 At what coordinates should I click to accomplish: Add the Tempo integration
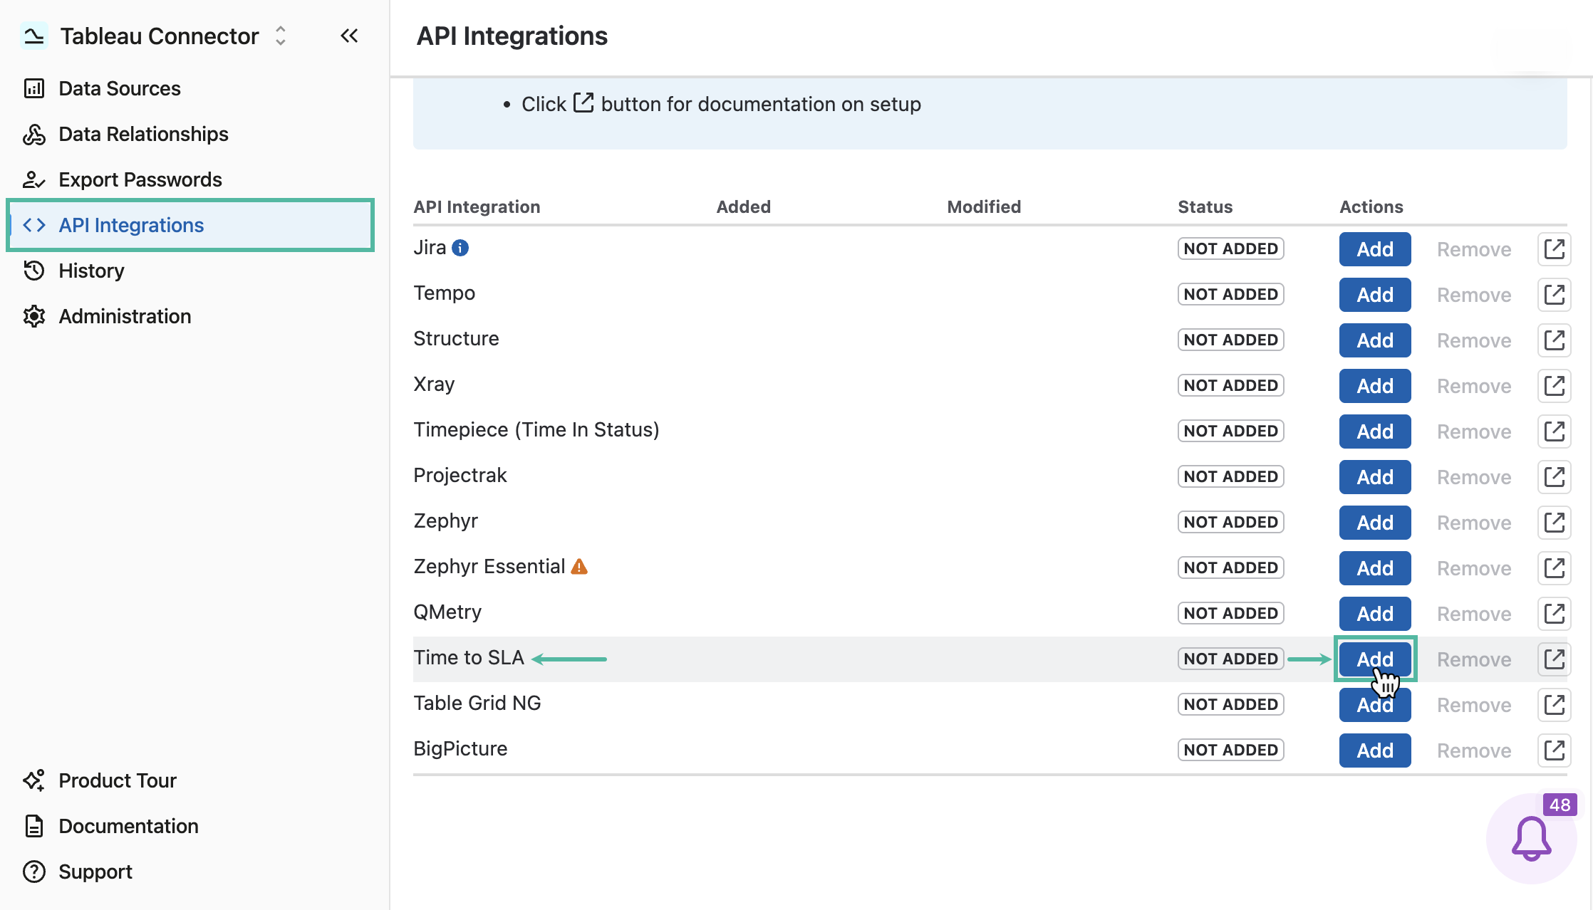click(1375, 295)
